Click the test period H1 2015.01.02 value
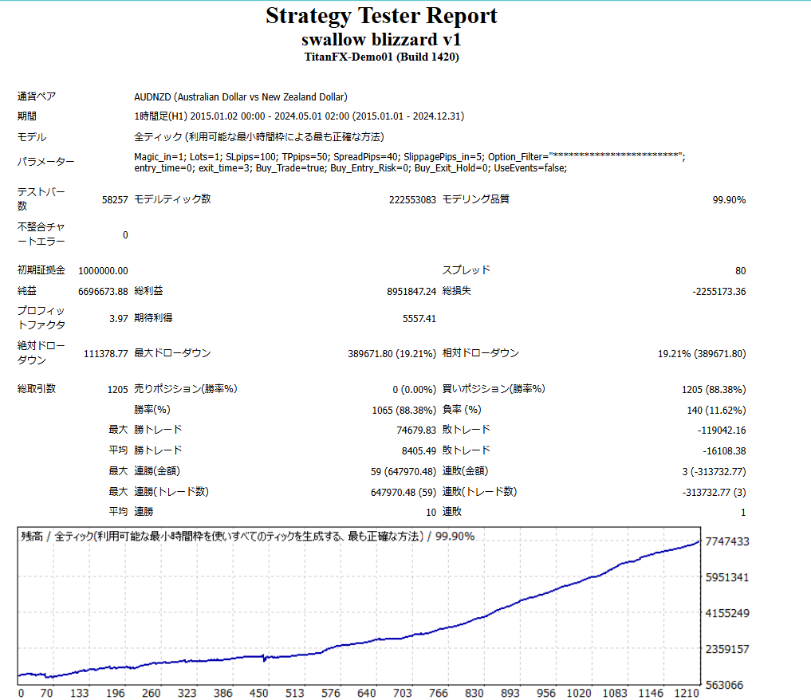The height and width of the screenshot is (700, 811). (x=299, y=116)
